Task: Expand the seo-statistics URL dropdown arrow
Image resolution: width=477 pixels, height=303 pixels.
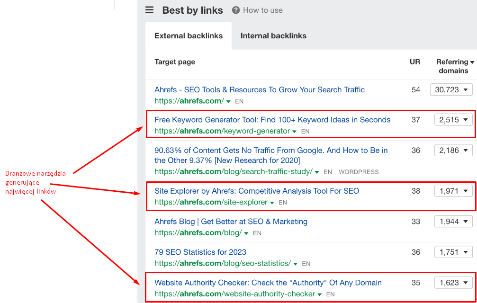Action: pos(295,264)
